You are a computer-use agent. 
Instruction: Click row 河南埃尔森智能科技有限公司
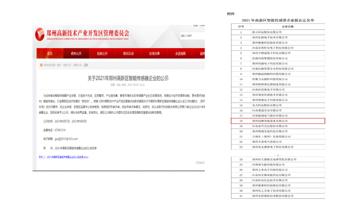click(278, 175)
